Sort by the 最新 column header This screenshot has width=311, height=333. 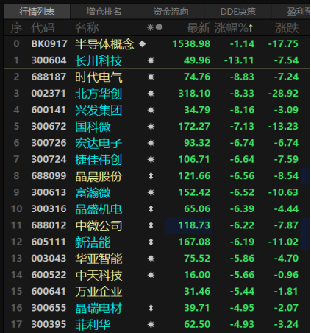[x=199, y=28]
